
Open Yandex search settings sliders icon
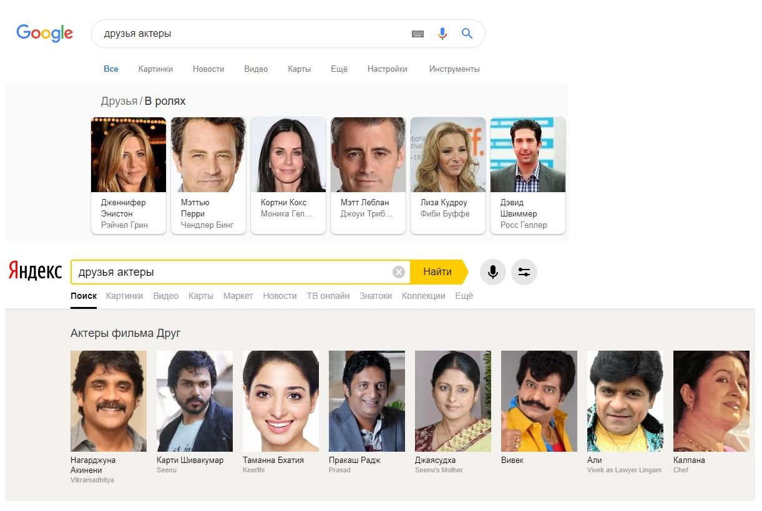point(524,272)
